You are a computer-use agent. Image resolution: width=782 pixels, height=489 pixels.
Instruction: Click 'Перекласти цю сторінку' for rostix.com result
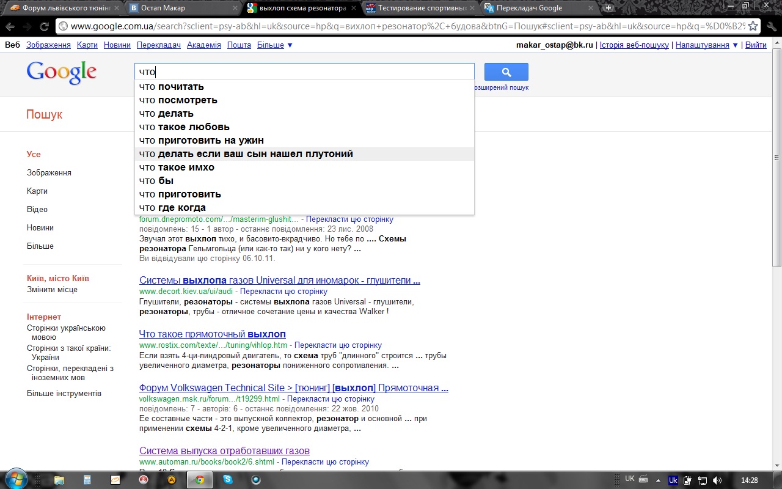(x=338, y=345)
